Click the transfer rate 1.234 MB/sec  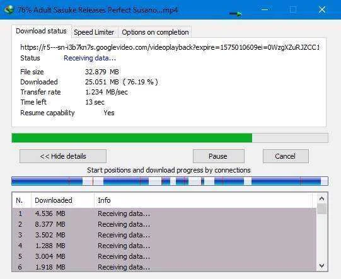[x=107, y=92]
